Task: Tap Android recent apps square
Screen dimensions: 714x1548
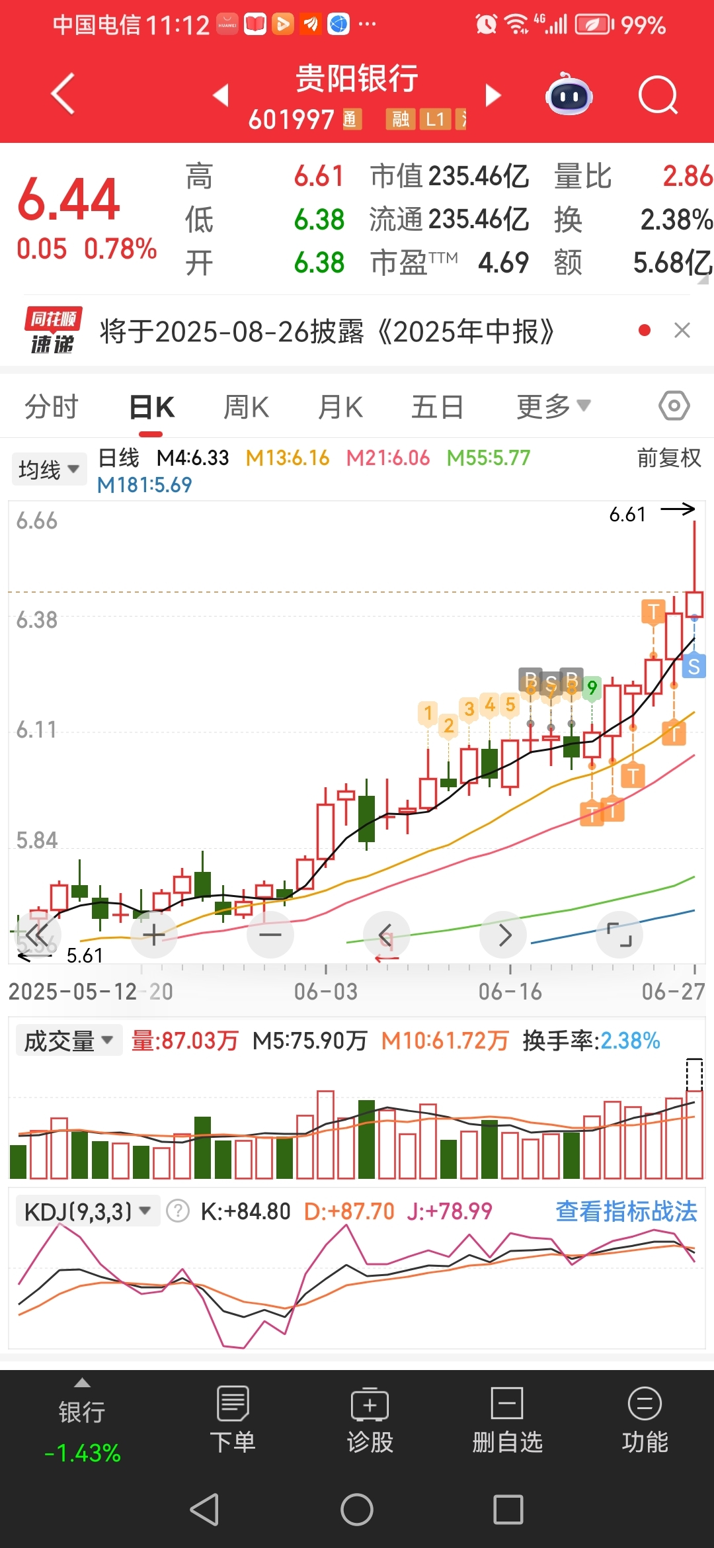Action: (508, 1510)
